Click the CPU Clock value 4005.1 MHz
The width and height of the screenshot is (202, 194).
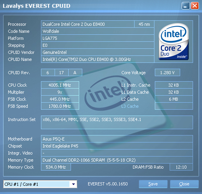click(x=60, y=85)
